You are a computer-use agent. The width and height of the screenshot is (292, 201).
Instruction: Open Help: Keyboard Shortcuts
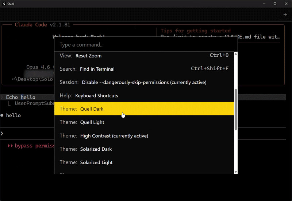click(144, 95)
